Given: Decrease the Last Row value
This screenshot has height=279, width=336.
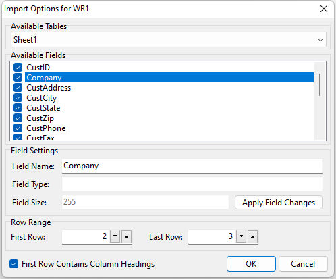Looking at the screenshot, I should [242, 236].
